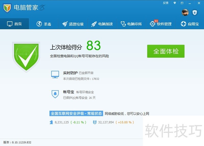This screenshot has height=146, width=204.
Task: Open the 软件管理 tab
Action: pyautogui.click(x=161, y=24)
